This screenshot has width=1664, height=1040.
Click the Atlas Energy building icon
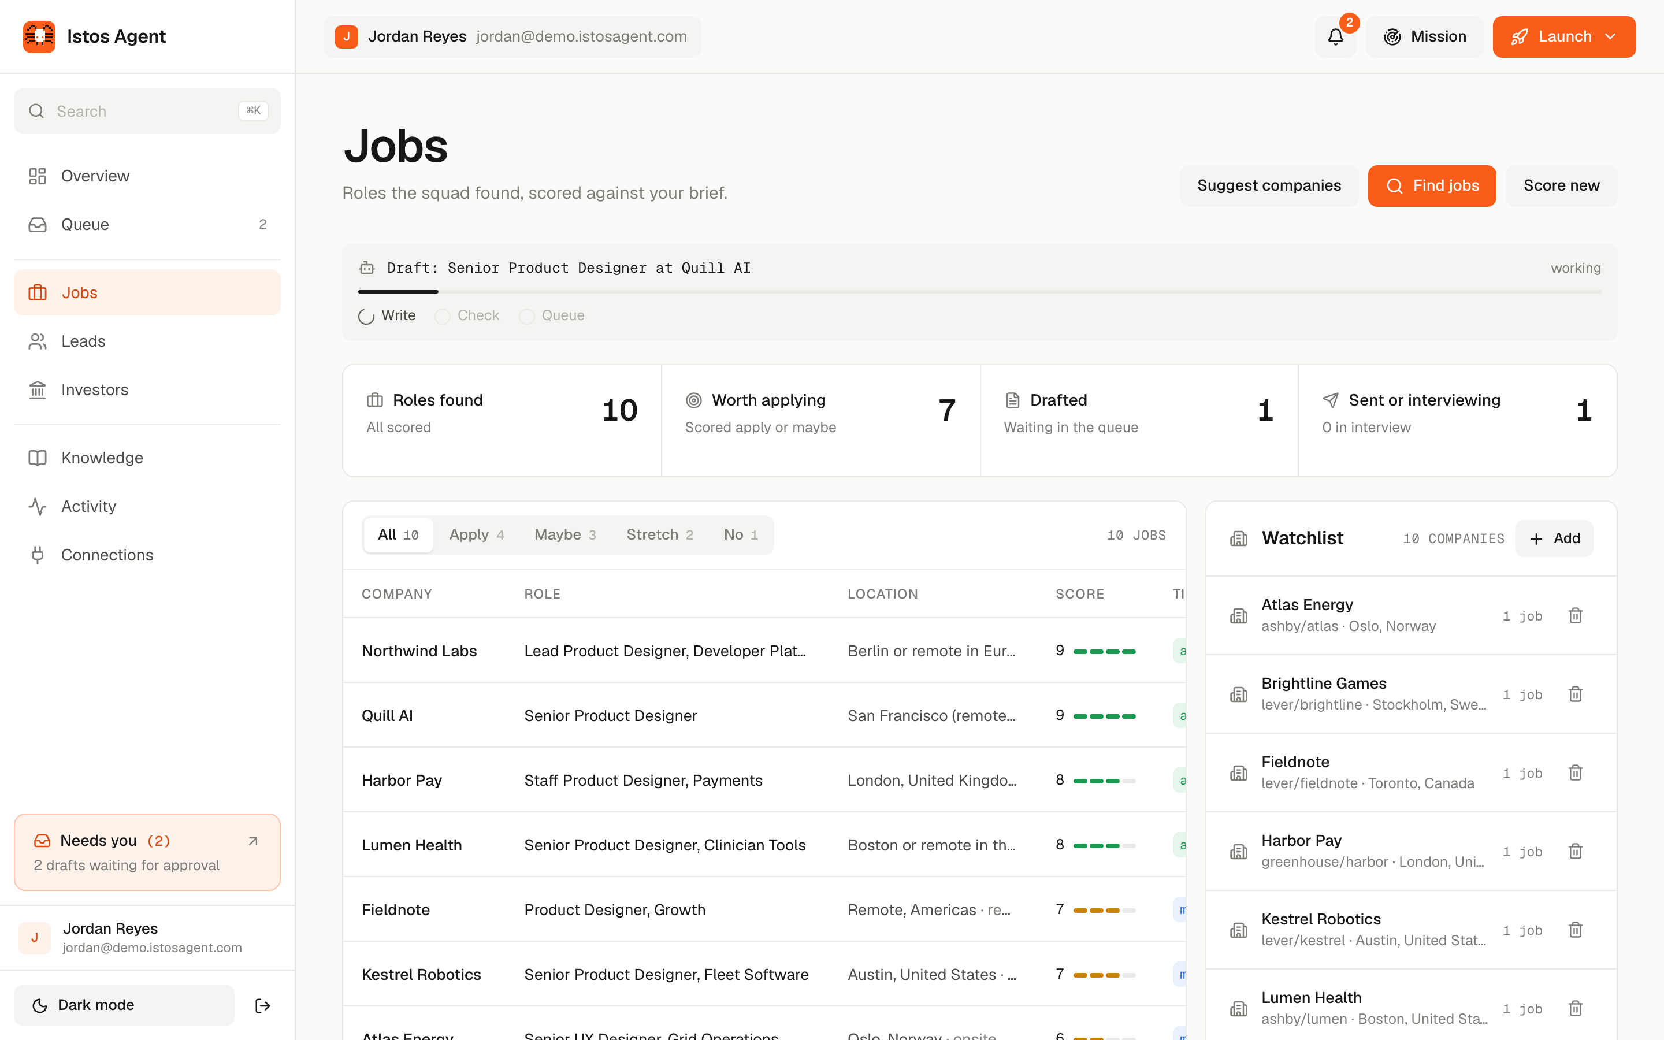tap(1238, 615)
